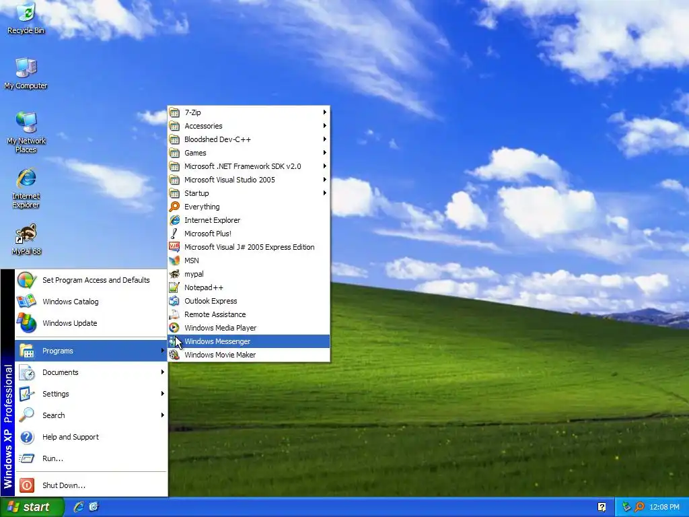This screenshot has height=517, width=689.
Task: Launch Windows Messenger from Programs
Action: click(x=249, y=341)
